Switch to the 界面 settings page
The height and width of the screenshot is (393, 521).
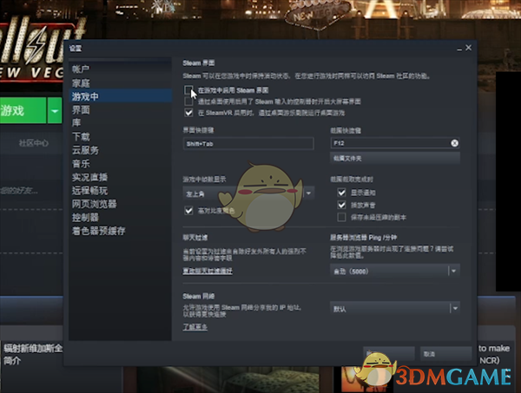pyautogui.click(x=81, y=110)
